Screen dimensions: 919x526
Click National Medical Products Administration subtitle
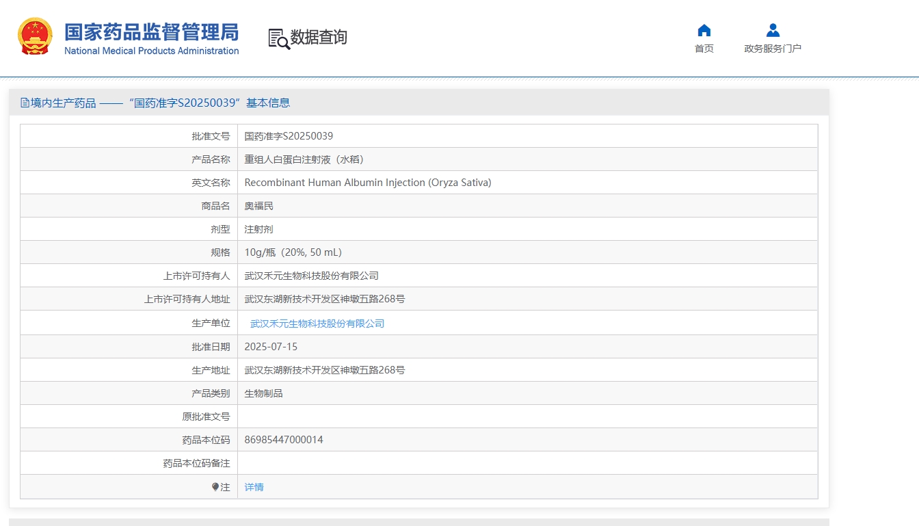[x=152, y=51]
